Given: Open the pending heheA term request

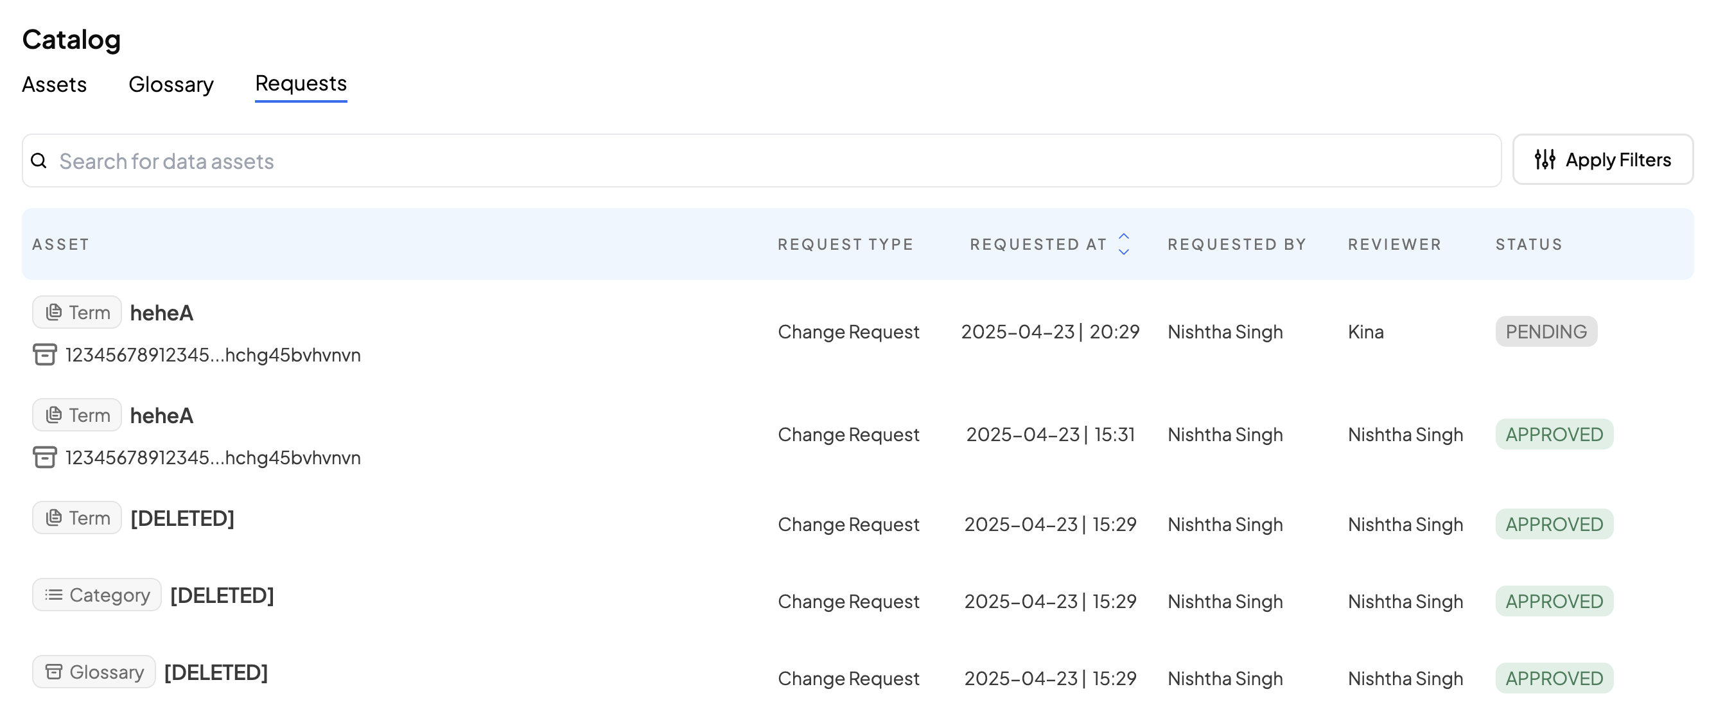Looking at the screenshot, I should coord(161,313).
